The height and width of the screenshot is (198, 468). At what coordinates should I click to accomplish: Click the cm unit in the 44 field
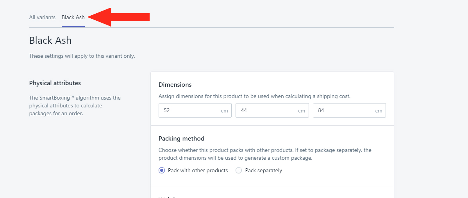(302, 111)
